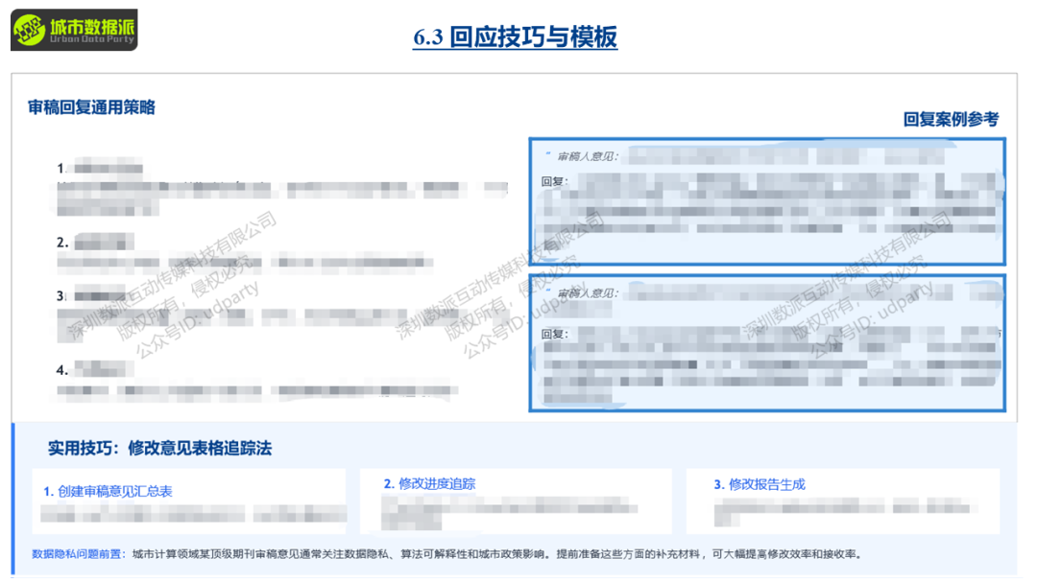Open the 3. 修改报告生成 card
Screen dimensions: 1037x583
click(x=759, y=484)
